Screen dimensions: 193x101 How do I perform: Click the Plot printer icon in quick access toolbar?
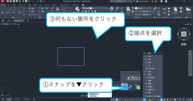click(x=26, y=1)
